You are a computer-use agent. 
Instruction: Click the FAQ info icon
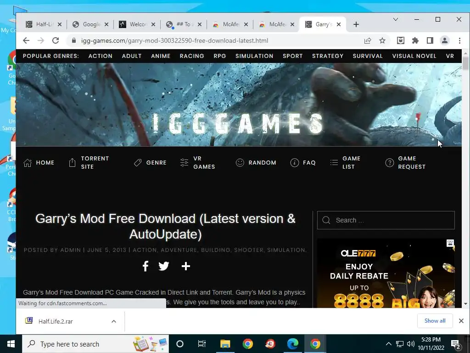tap(295, 163)
